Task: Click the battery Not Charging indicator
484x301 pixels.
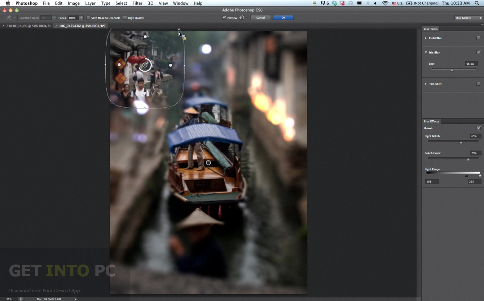Action: tap(422, 3)
